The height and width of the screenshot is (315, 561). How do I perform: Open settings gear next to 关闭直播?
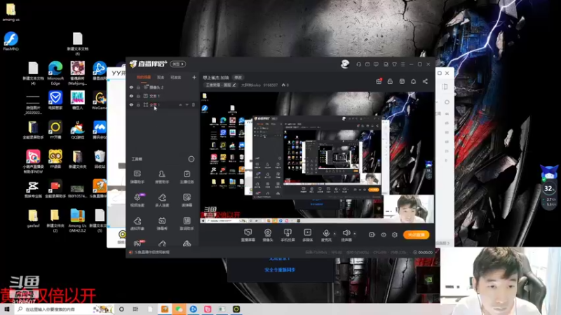pos(395,234)
